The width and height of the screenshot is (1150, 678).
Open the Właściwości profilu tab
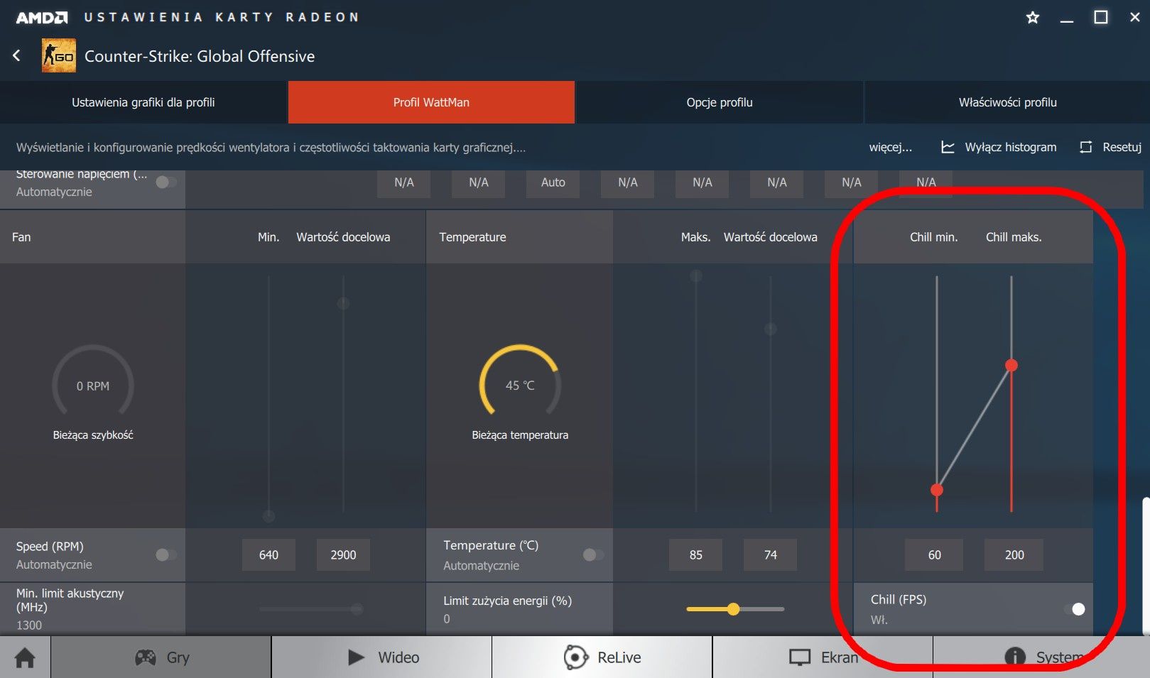pyautogui.click(x=1007, y=102)
